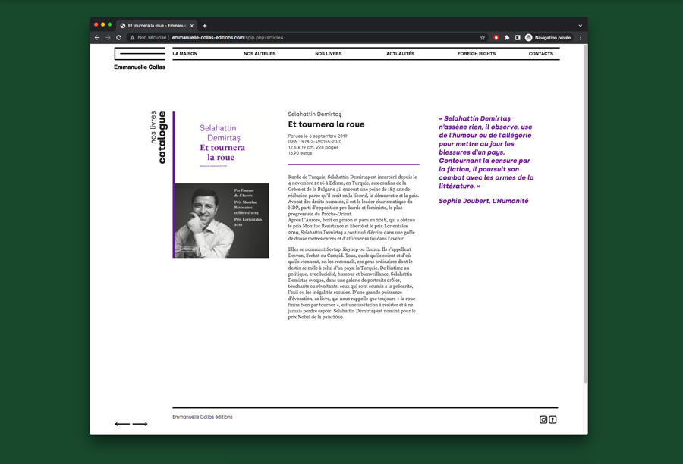This screenshot has height=464, width=683.
Task: Click the Navigation privée profile button
Action: coord(548,37)
